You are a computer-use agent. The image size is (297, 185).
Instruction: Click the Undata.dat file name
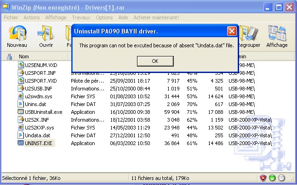[38, 135]
